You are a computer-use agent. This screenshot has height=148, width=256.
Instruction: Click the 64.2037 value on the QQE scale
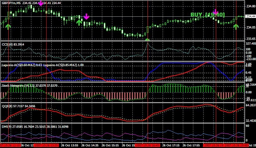point(251,105)
